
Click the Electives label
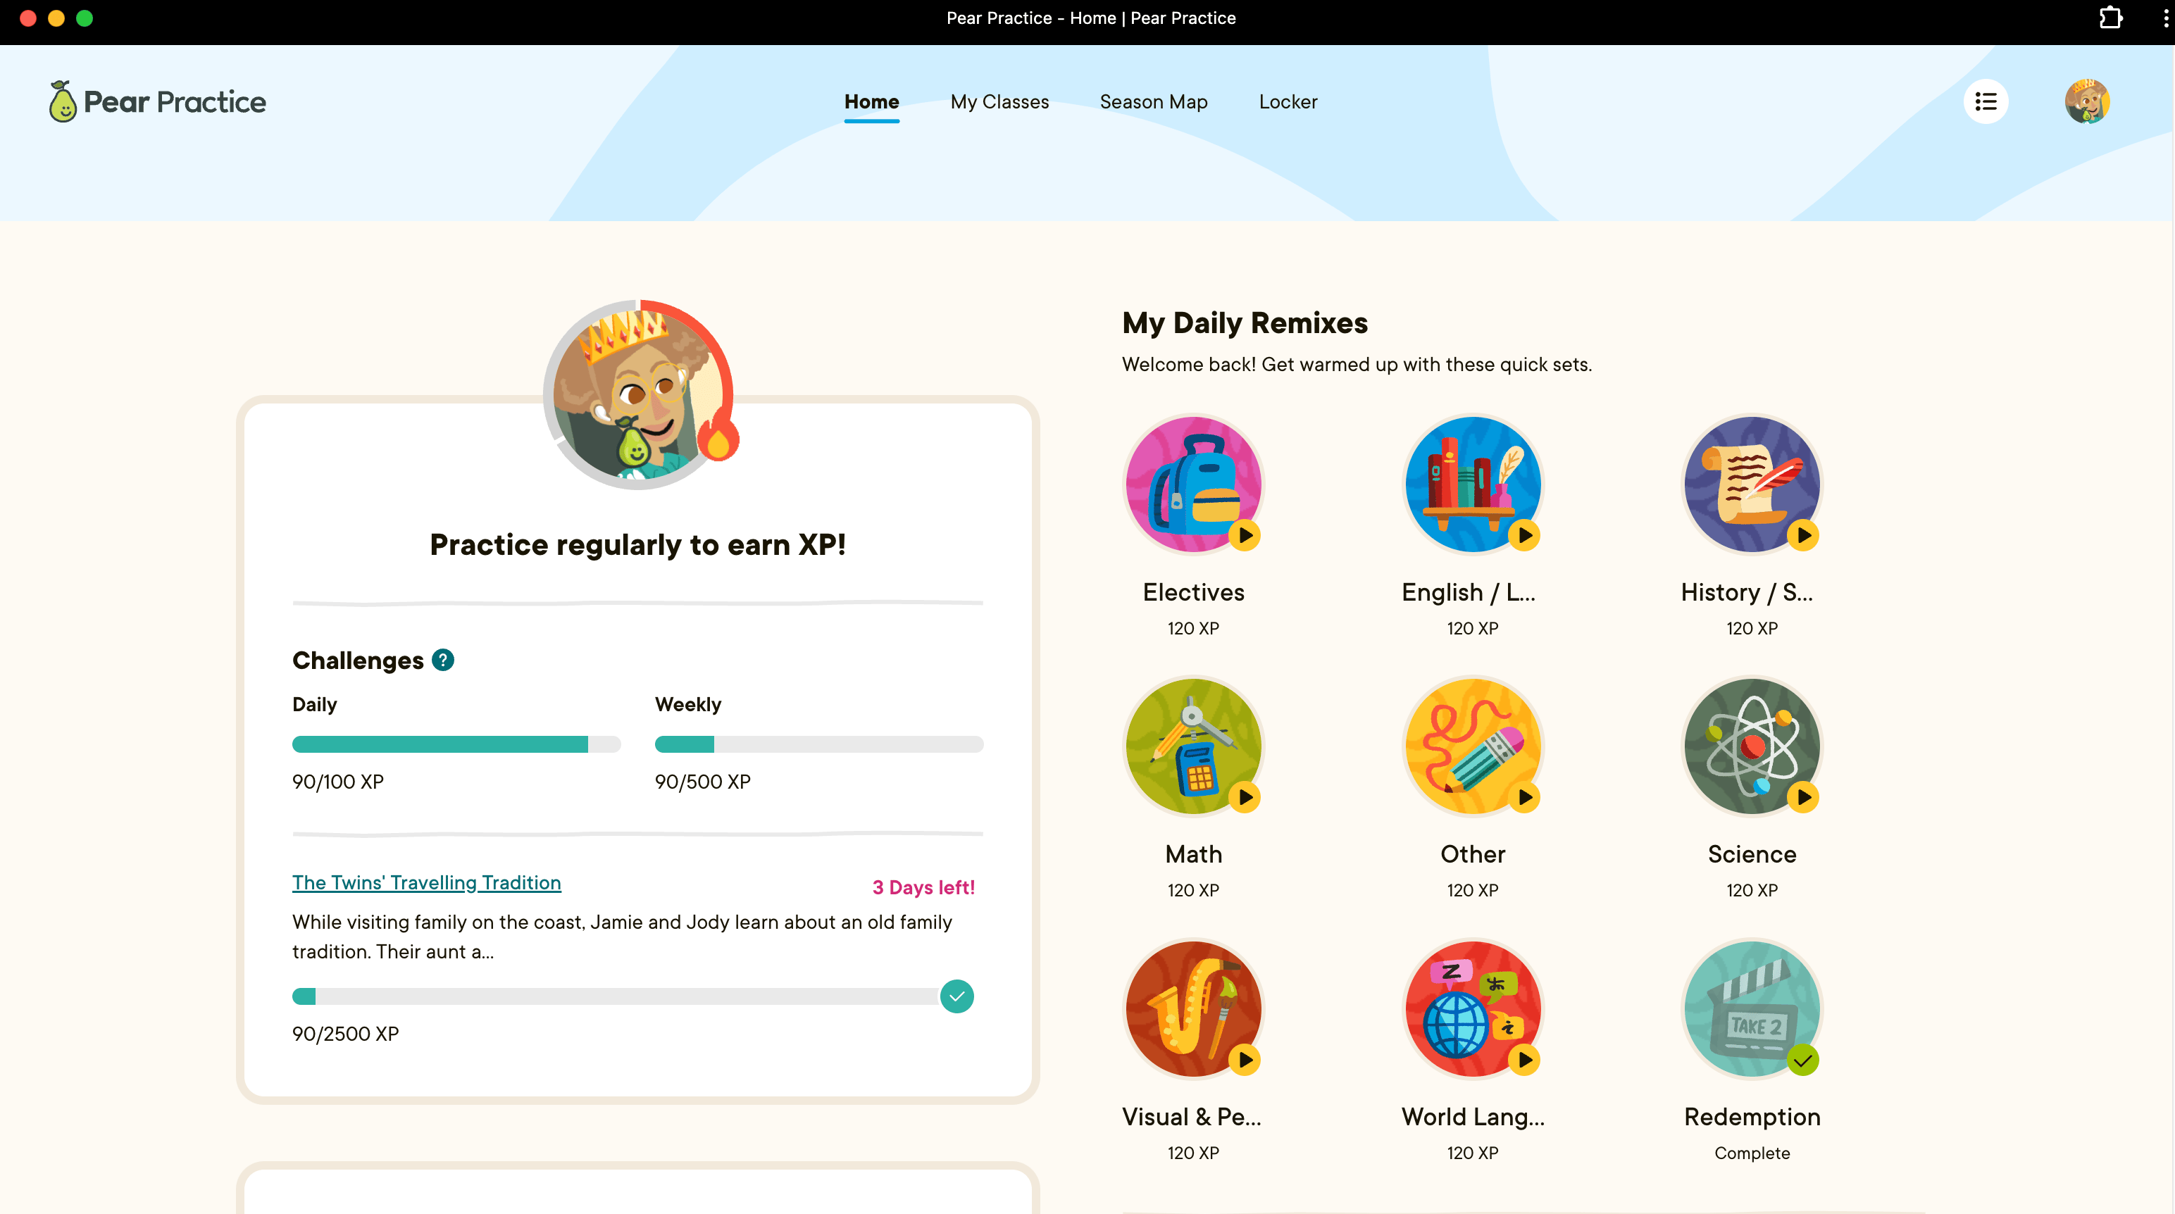click(x=1193, y=593)
